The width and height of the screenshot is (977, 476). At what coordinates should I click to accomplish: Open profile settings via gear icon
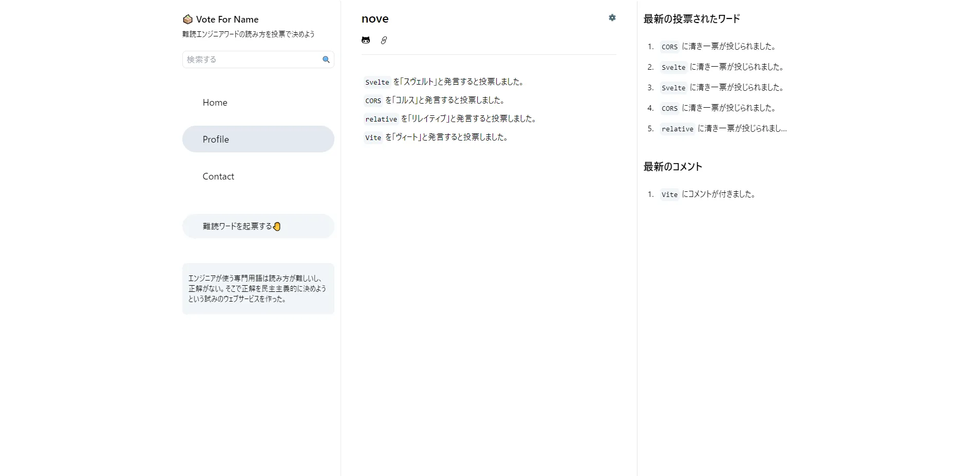[x=612, y=18]
